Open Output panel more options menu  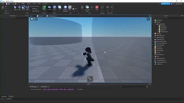click(150, 87)
